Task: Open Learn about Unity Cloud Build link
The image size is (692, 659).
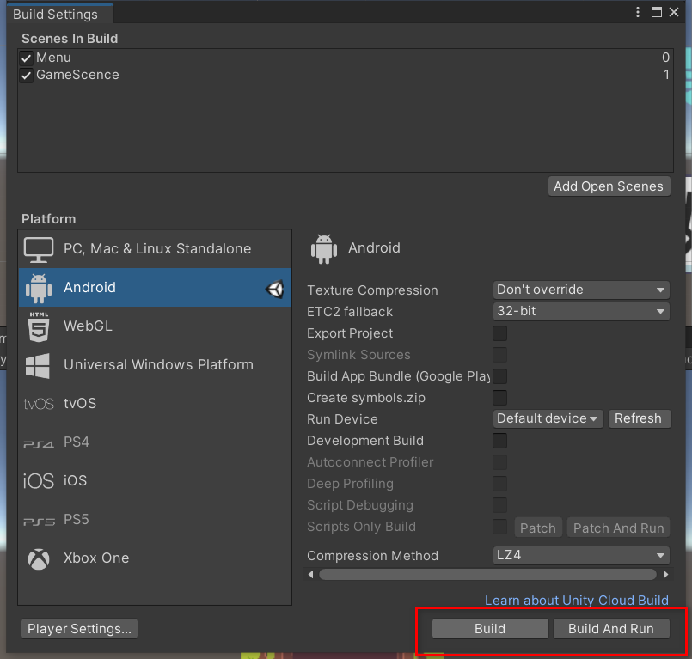Action: point(576,601)
